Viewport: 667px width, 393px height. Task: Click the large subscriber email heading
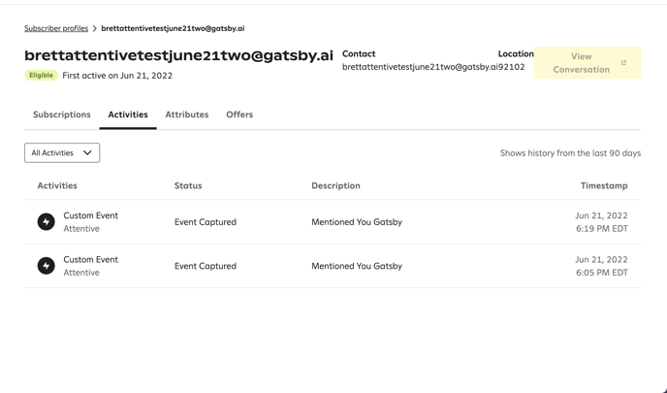coord(178,55)
